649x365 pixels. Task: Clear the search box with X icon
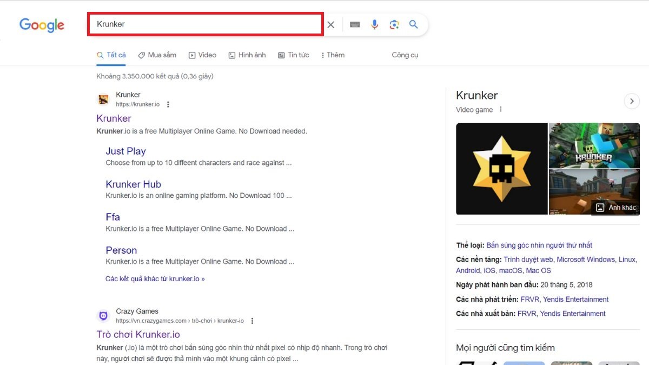tap(331, 24)
